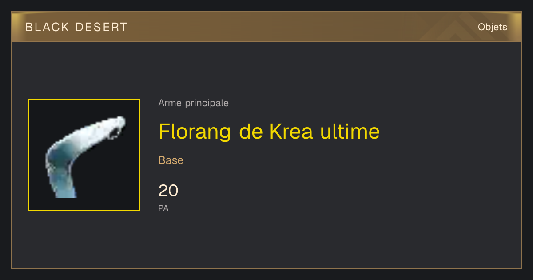533x280 pixels.
Task: Click the Florang de Krea ultime name
Action: tap(269, 131)
